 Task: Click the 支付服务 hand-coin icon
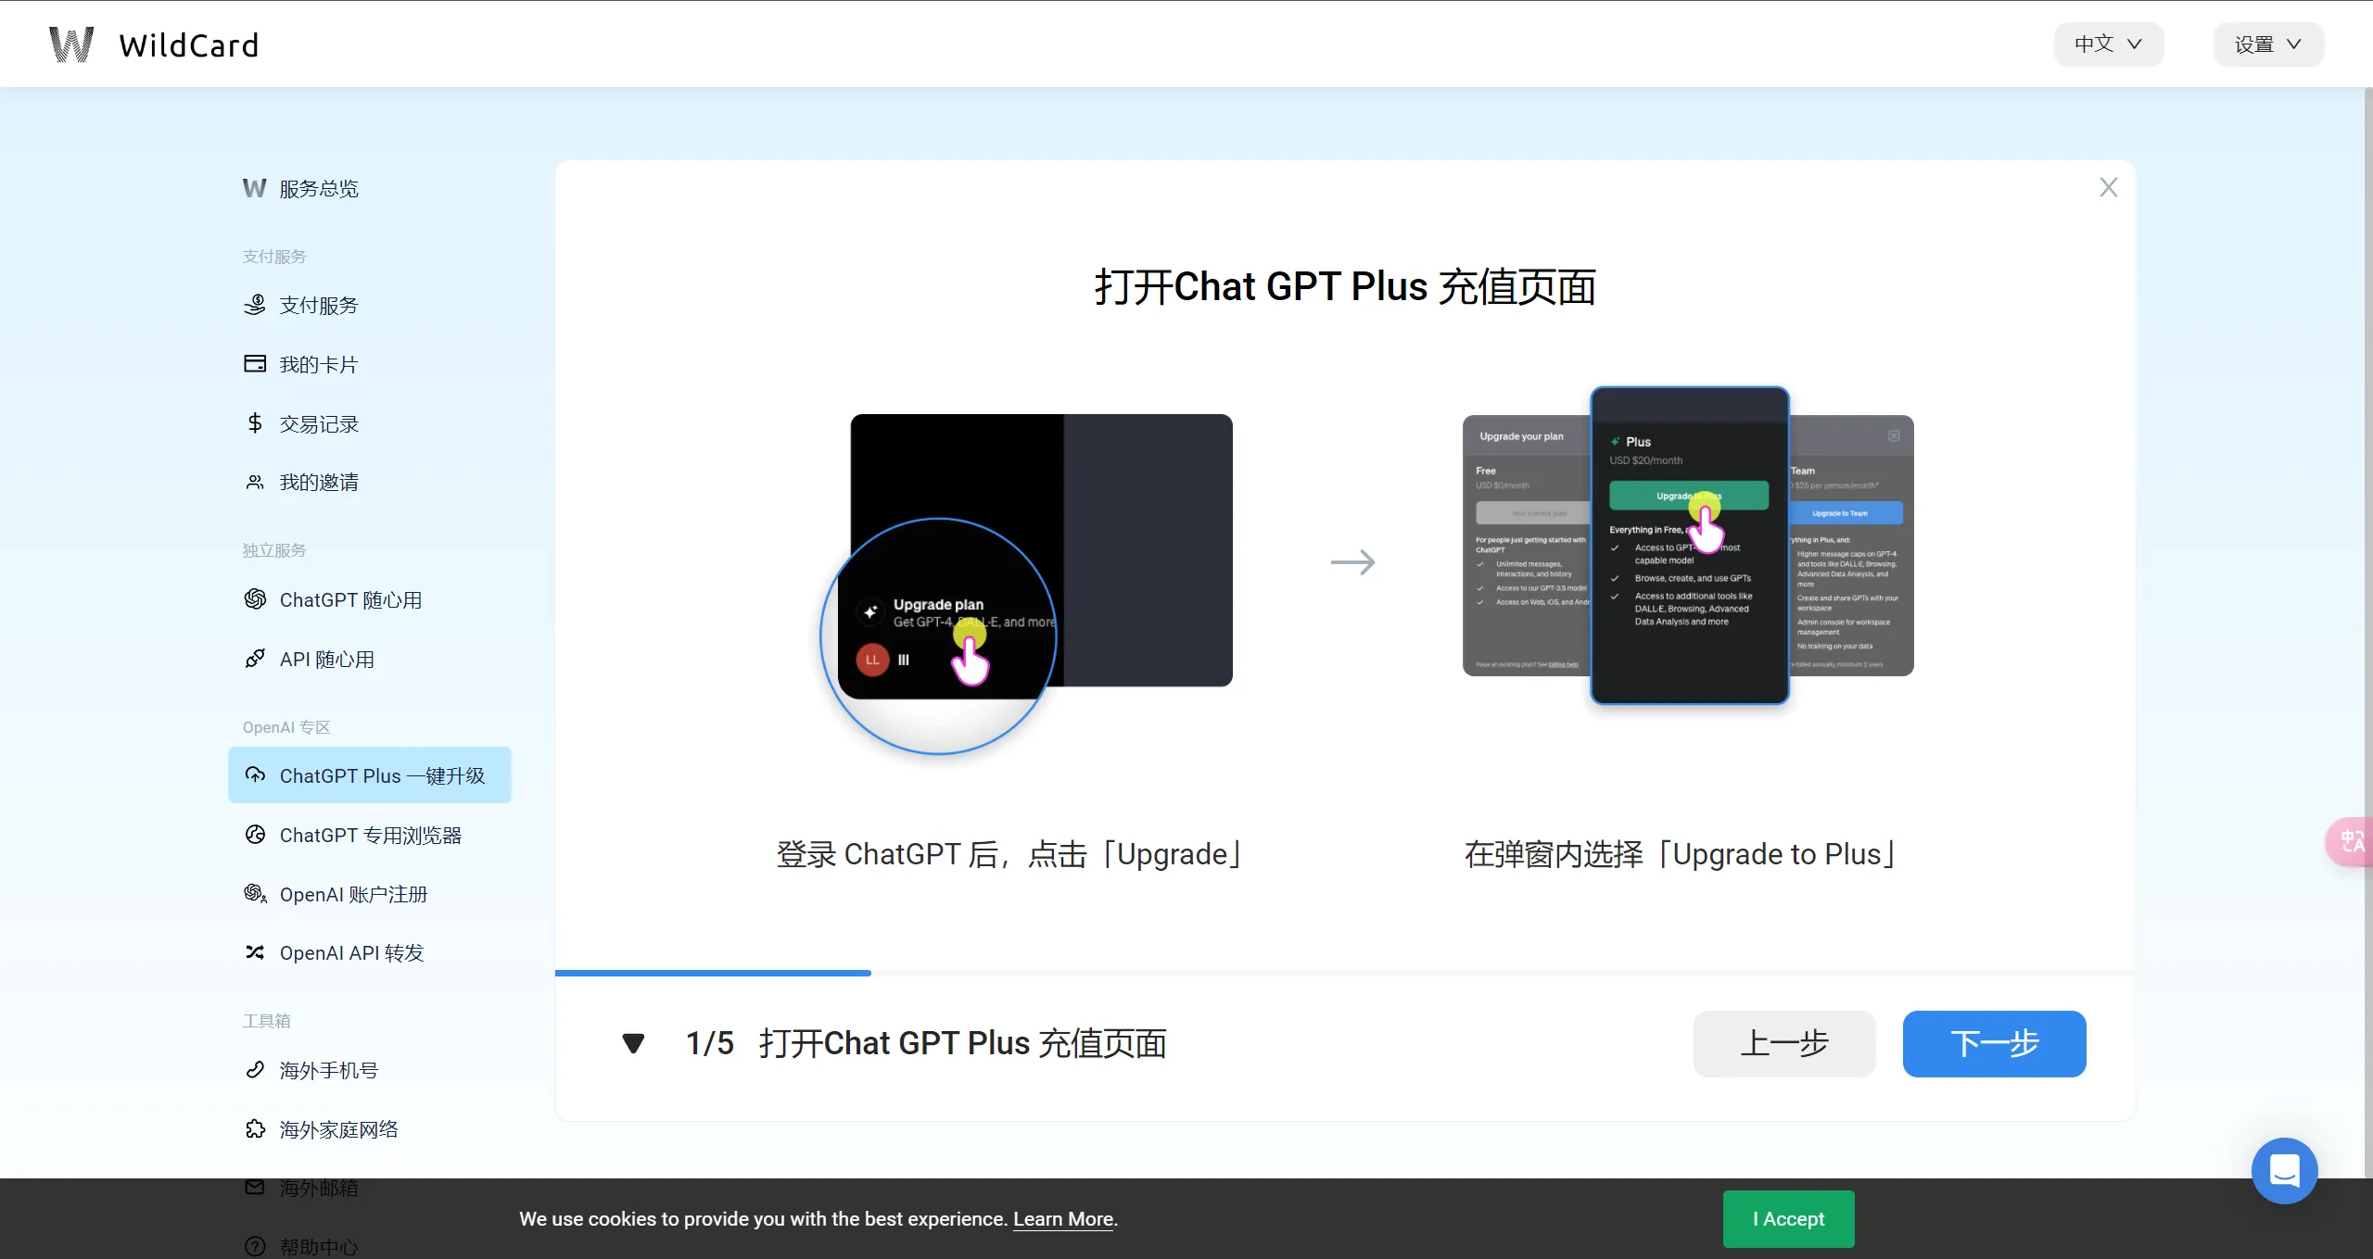click(x=255, y=305)
